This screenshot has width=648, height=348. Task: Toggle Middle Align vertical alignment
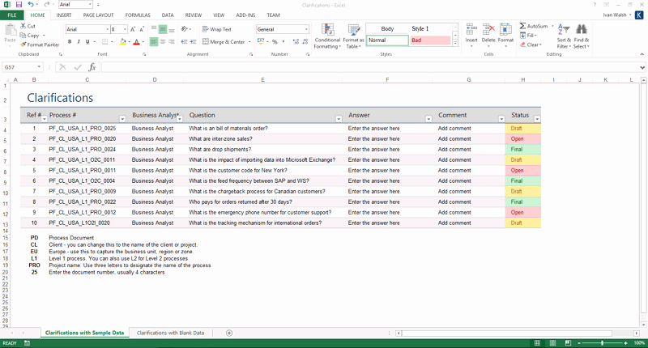tap(163, 29)
